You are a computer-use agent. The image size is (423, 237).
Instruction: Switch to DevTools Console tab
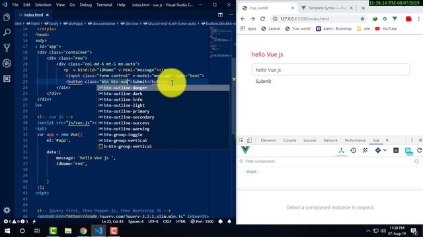pyautogui.click(x=289, y=140)
